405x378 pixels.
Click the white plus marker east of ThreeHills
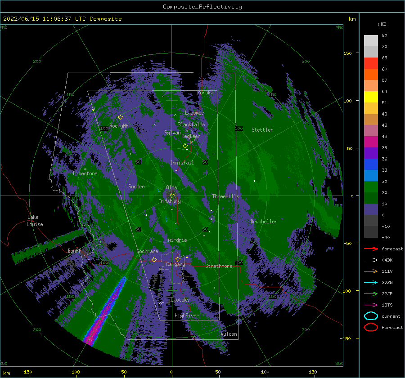coord(254,181)
